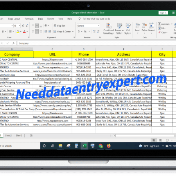Click Tell me what you want to do
Screen dimensions: 176x176
coord(97,19)
